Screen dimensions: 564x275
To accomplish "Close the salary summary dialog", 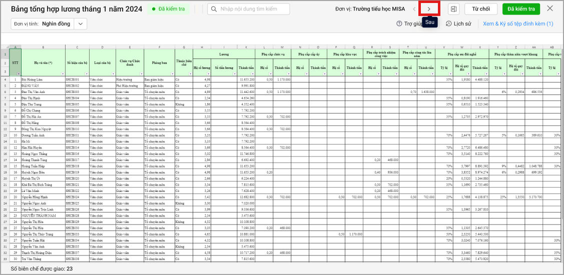I will tap(550, 8).
